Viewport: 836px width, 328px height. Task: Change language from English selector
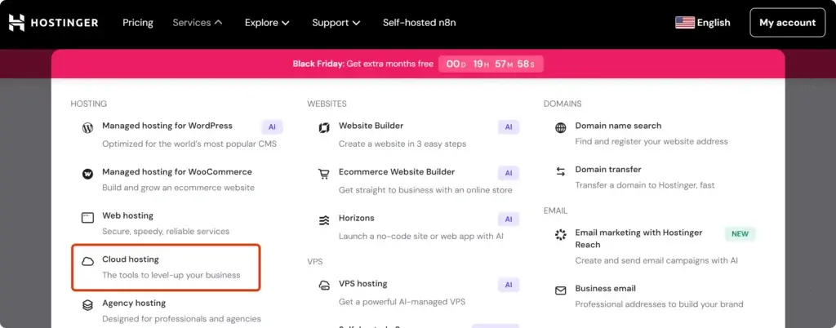(703, 23)
